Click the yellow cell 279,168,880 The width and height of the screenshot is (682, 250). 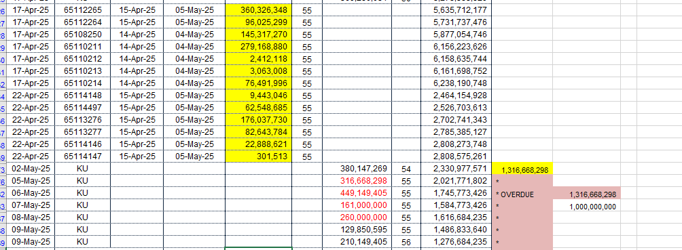tap(259, 47)
